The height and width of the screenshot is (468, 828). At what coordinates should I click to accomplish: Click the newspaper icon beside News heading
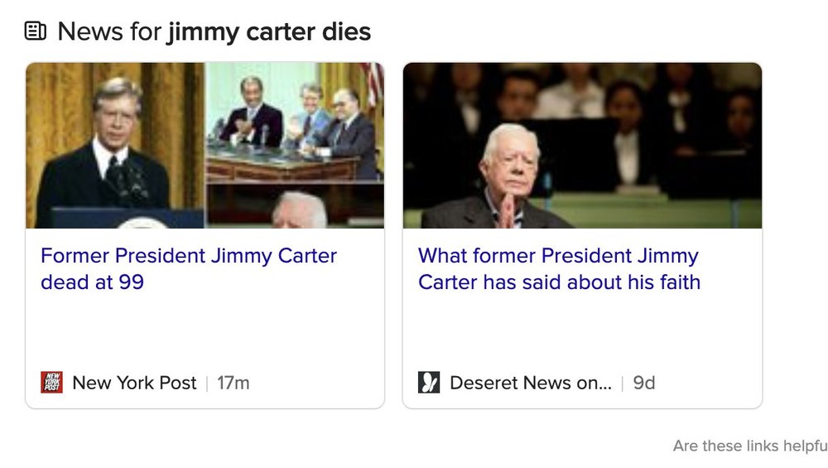tap(36, 31)
